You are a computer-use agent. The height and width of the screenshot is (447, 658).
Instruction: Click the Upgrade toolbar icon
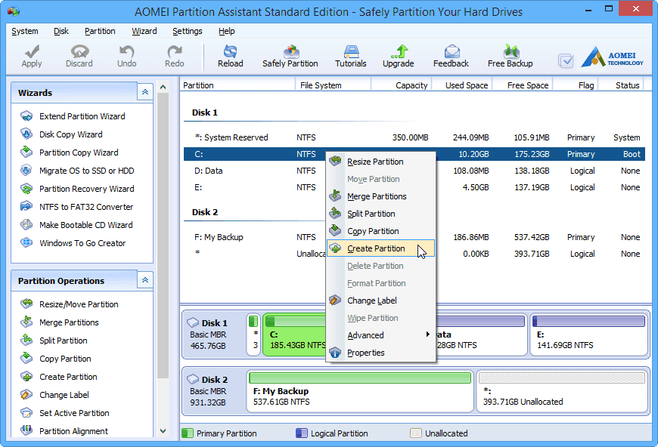(398, 56)
